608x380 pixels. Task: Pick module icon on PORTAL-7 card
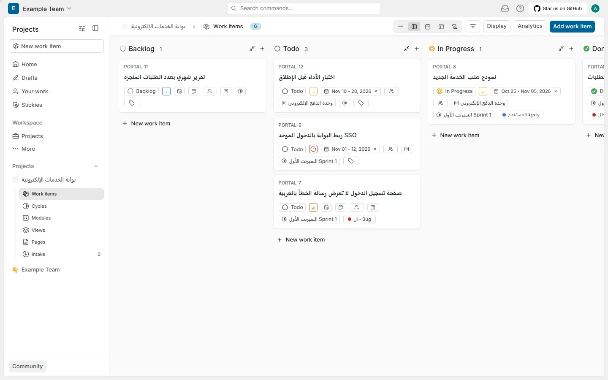373,207
